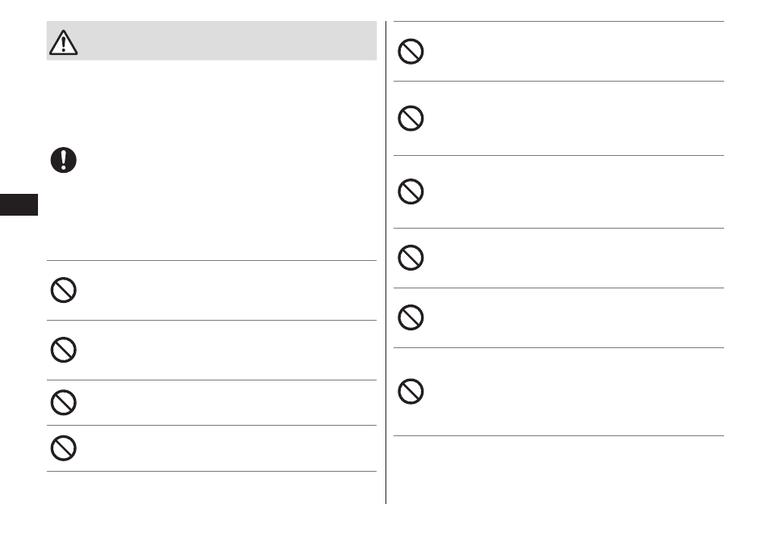Click the last prohibition icon in right column

point(411,391)
